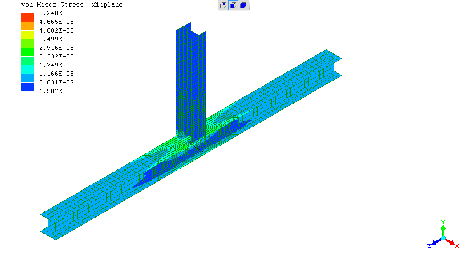Click the 2.916E+08 legend value

tap(56, 48)
